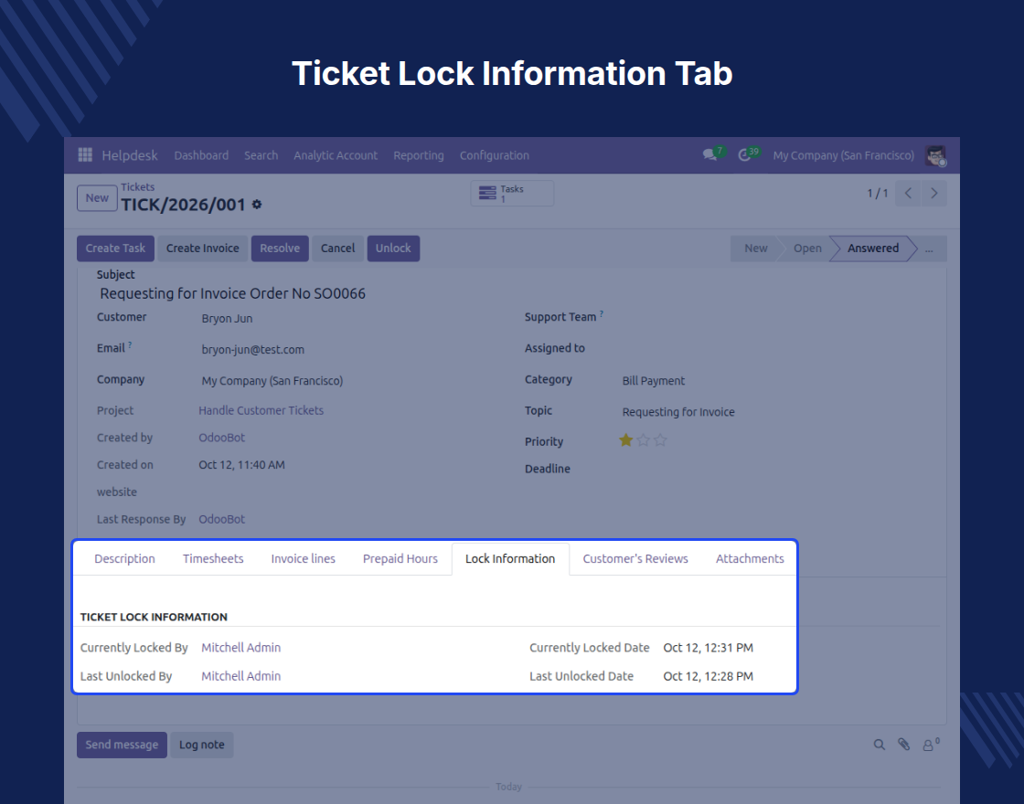The height and width of the screenshot is (804, 1024).
Task: Expand more stages ellipsis in status bar
Action: [929, 249]
